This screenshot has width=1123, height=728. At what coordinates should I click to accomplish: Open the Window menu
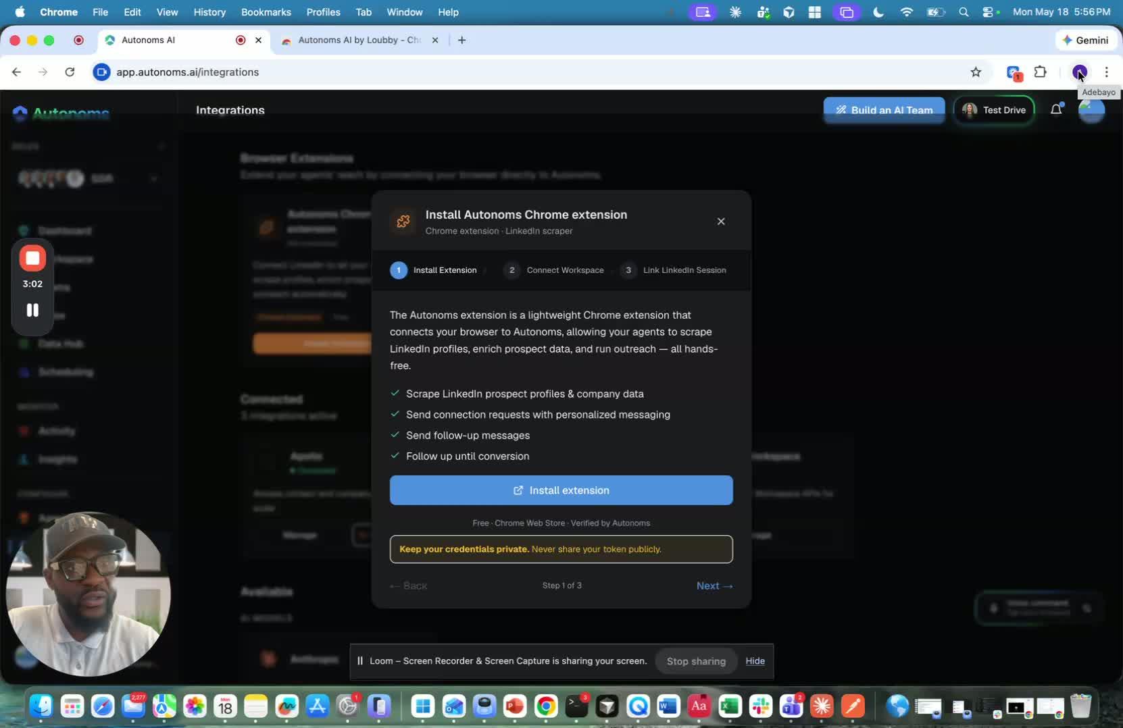point(404,11)
